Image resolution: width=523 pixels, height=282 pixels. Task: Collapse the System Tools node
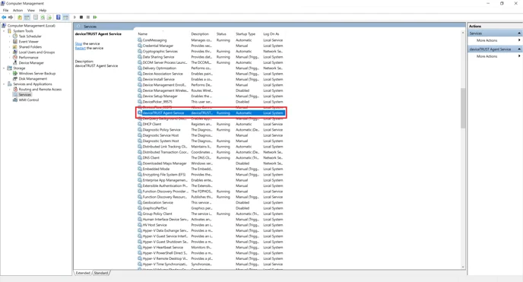click(4, 31)
